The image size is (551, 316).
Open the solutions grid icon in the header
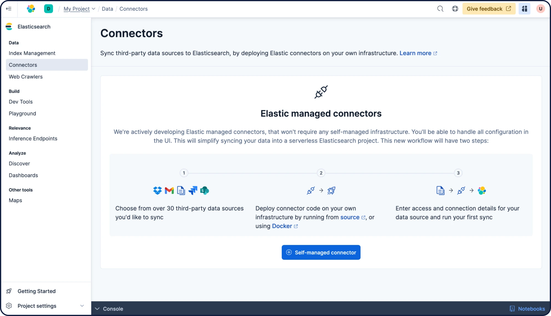[525, 9]
